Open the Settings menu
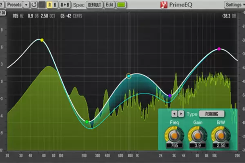Image resolution: width=245 pixels, height=163 pixels. coord(234,5)
